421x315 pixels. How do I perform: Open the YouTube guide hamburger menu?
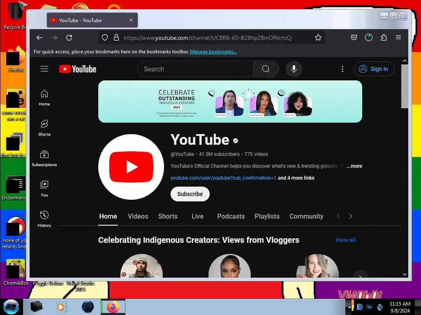pos(44,69)
